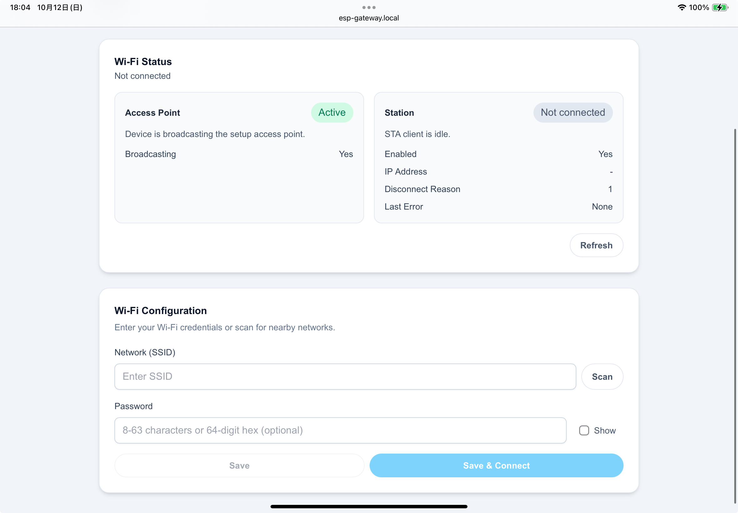This screenshot has width=738, height=513.
Task: Click the Not connected badge on the Station card
Action: pos(572,113)
